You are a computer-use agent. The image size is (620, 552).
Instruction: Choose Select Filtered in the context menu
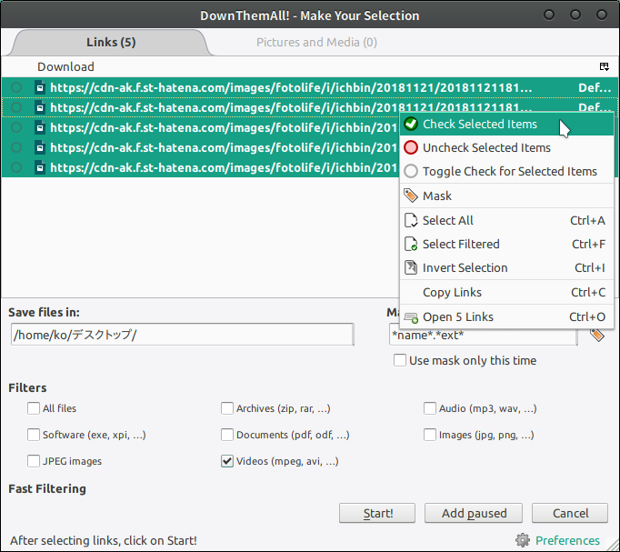(x=507, y=244)
